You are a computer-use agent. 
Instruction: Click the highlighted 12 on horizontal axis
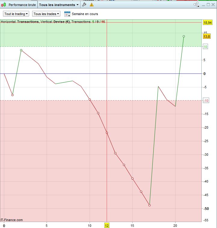pos(107,226)
